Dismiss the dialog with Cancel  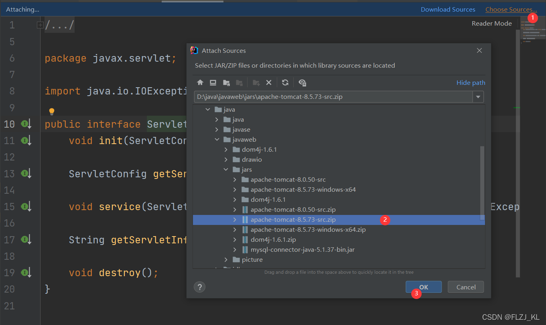click(x=466, y=287)
